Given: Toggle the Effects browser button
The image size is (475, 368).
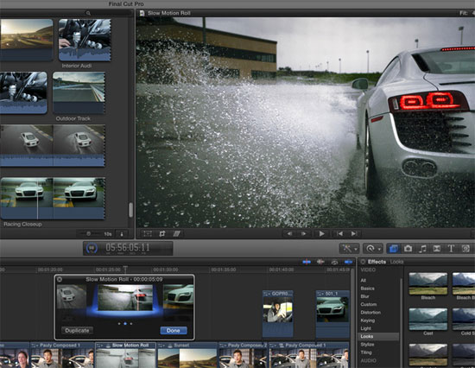Looking at the screenshot, I should (394, 249).
